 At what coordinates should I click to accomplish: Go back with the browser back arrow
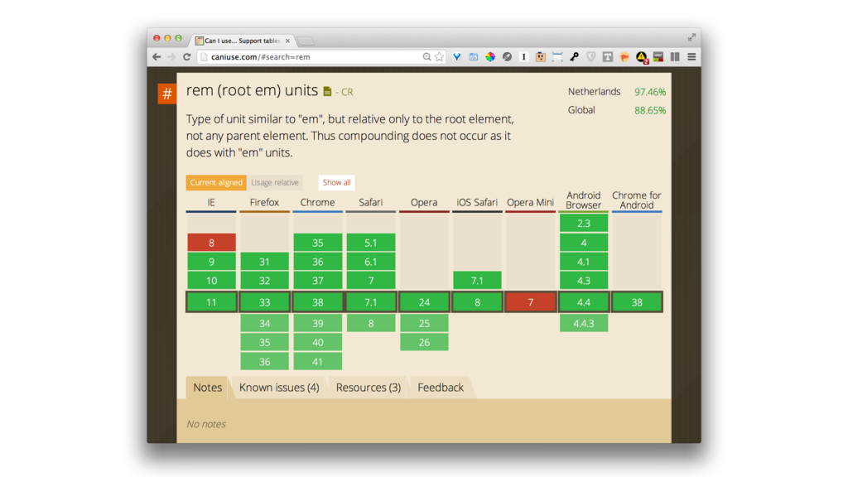click(157, 57)
